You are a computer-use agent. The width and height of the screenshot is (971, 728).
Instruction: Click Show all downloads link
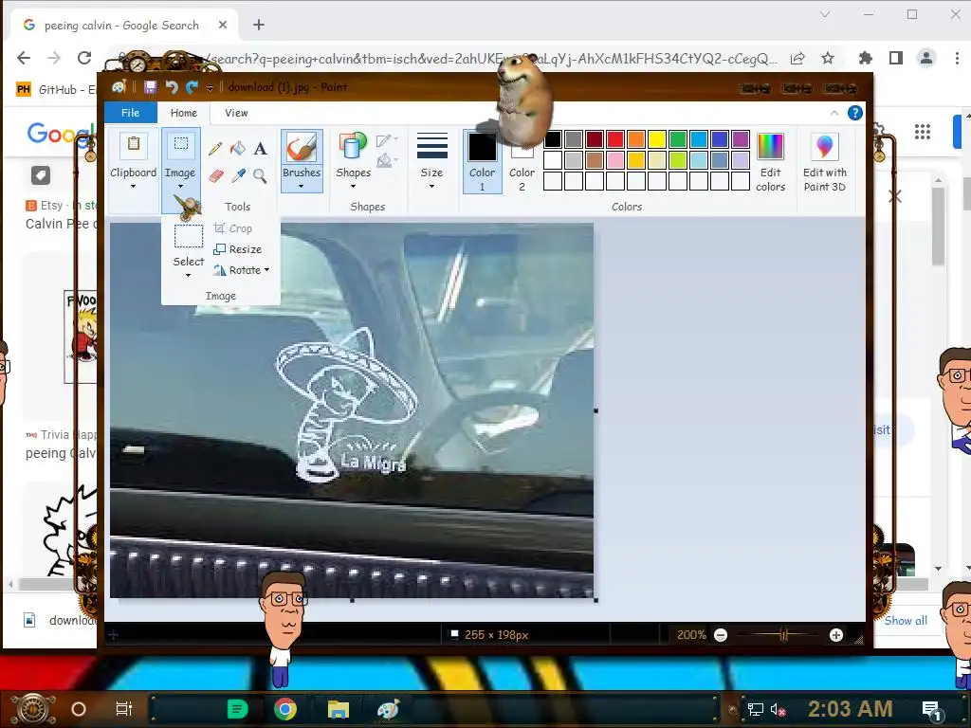pyautogui.click(x=906, y=620)
